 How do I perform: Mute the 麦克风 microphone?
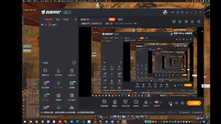click(146, 103)
